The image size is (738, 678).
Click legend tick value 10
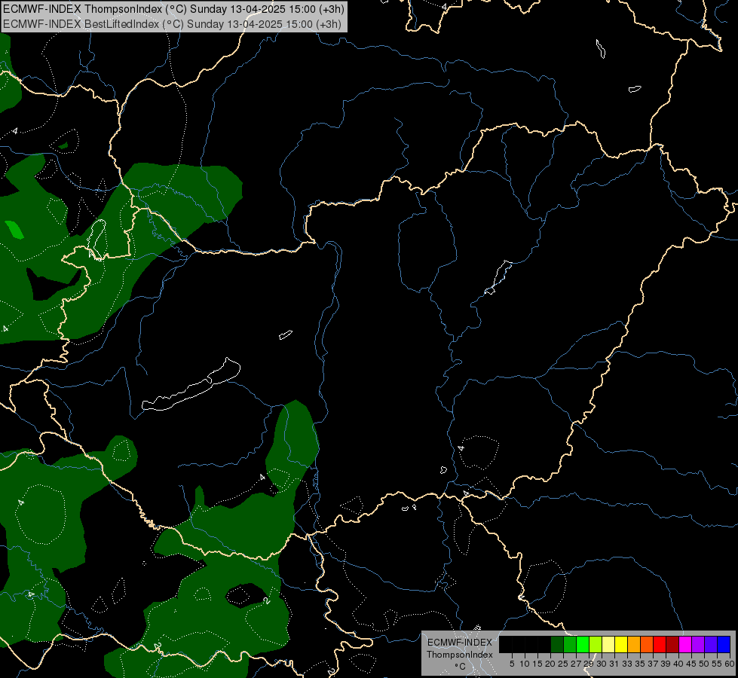pos(525,664)
